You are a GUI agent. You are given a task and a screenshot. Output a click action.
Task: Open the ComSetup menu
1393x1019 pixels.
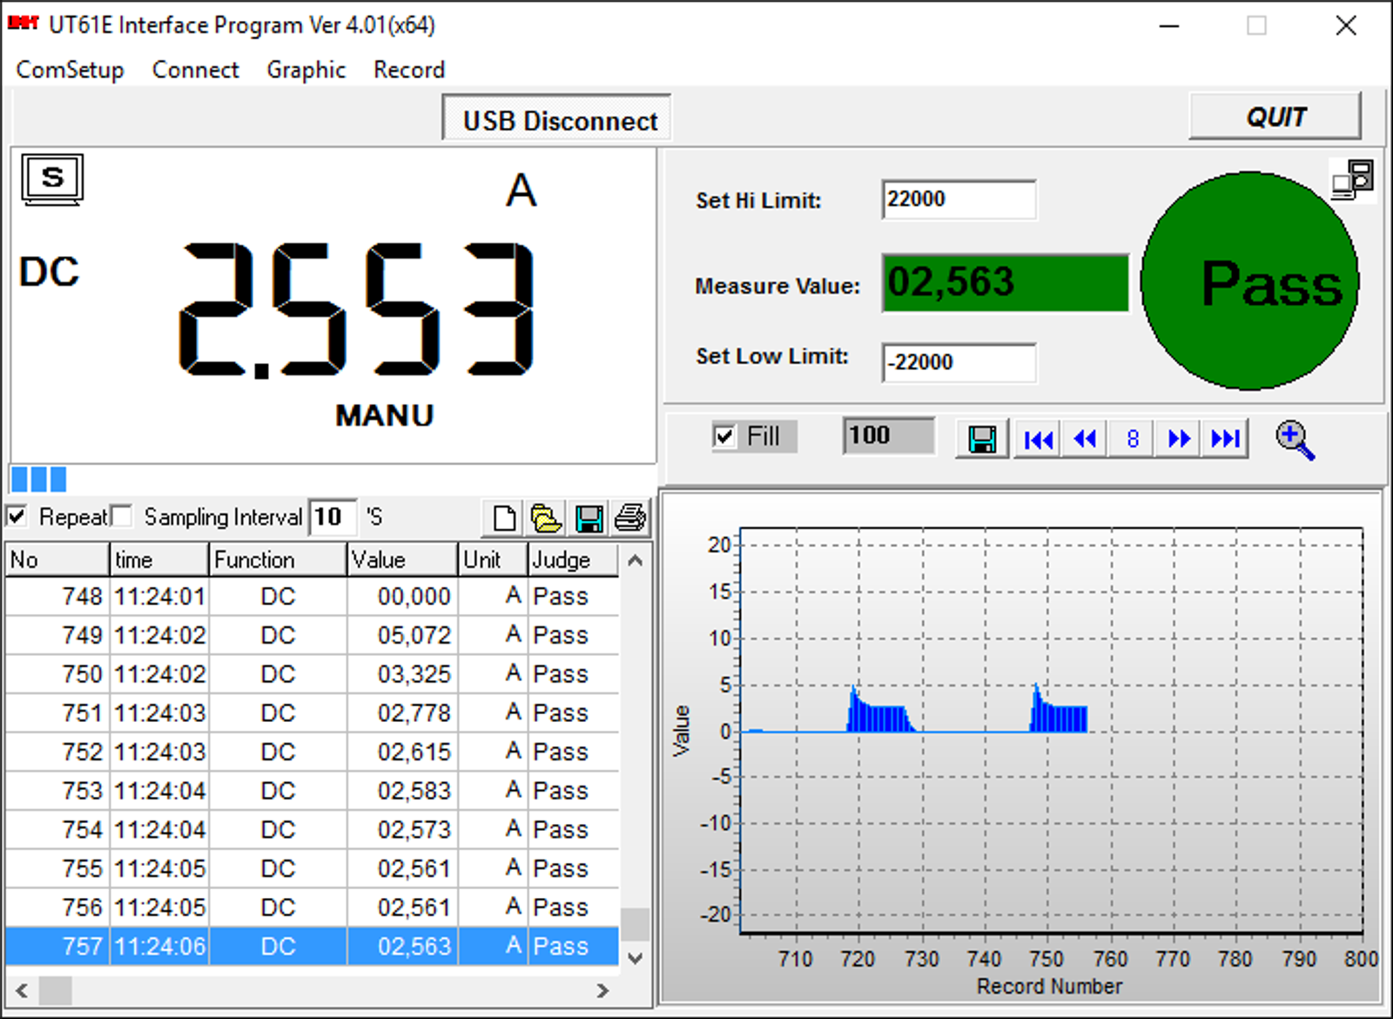(70, 70)
